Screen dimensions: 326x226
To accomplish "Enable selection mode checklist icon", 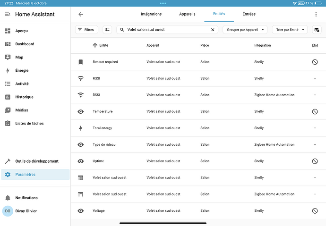I will pos(107,30).
